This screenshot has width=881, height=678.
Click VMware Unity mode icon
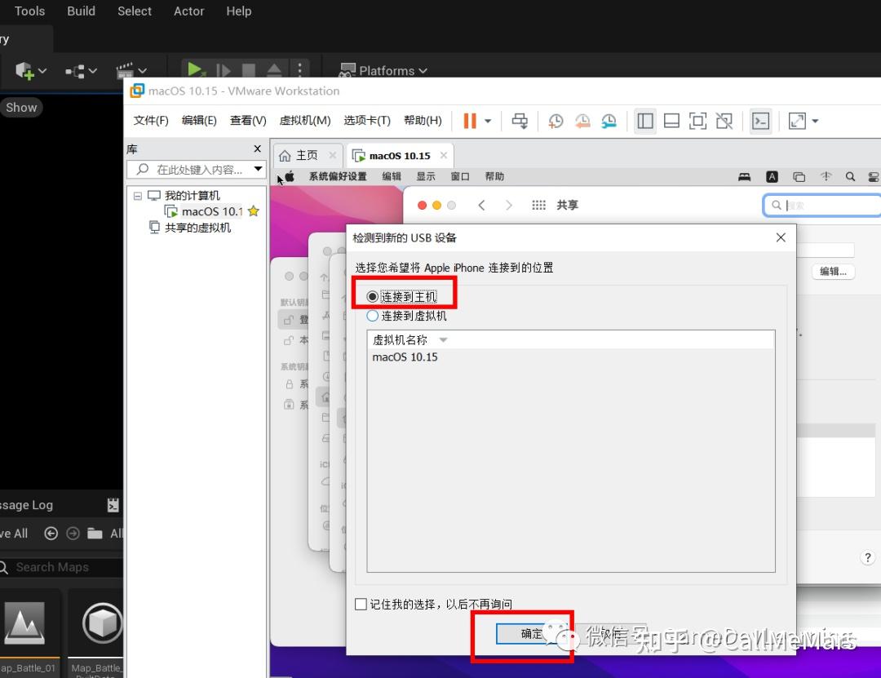(724, 121)
